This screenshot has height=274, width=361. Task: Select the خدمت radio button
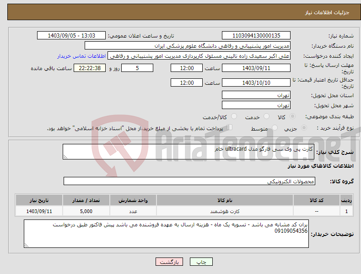[266, 116]
